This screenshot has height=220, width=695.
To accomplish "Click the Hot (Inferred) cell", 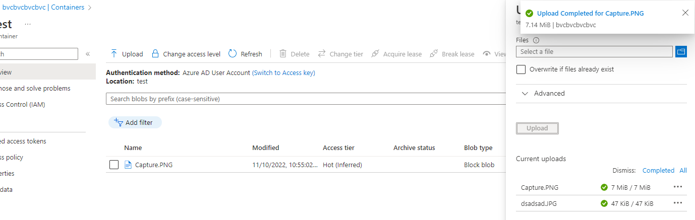I will click(342, 165).
